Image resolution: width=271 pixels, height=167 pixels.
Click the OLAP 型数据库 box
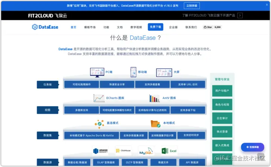(x=106, y=162)
